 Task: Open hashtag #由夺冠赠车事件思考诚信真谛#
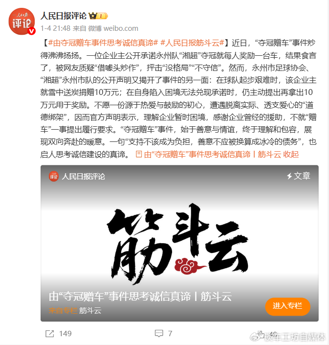click(103, 43)
